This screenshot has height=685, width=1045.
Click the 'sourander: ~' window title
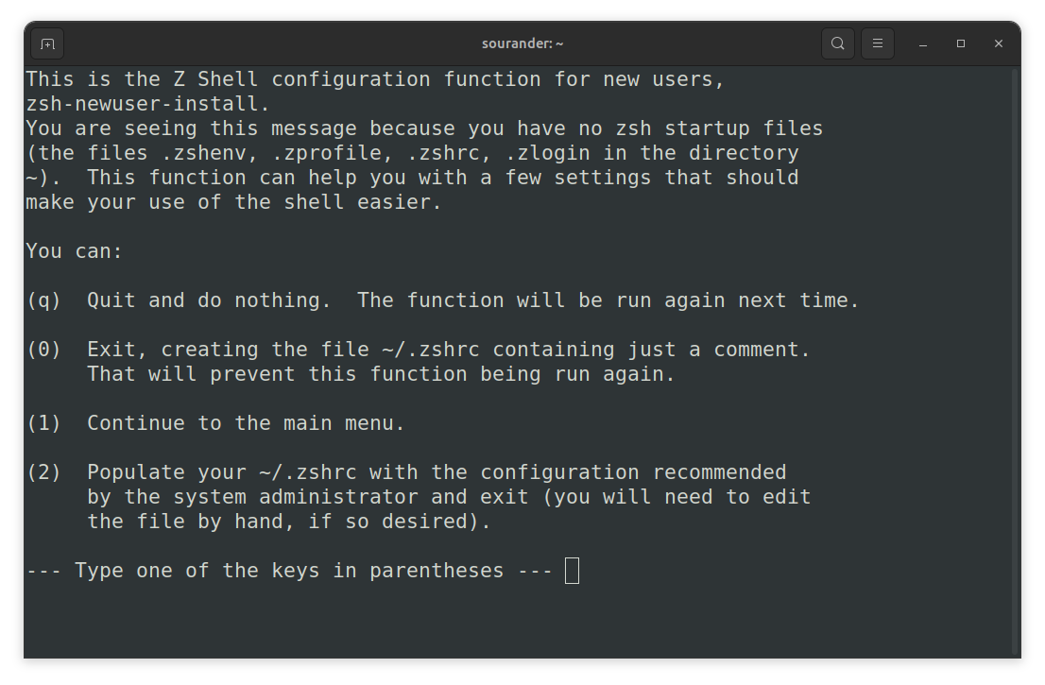pos(522,43)
